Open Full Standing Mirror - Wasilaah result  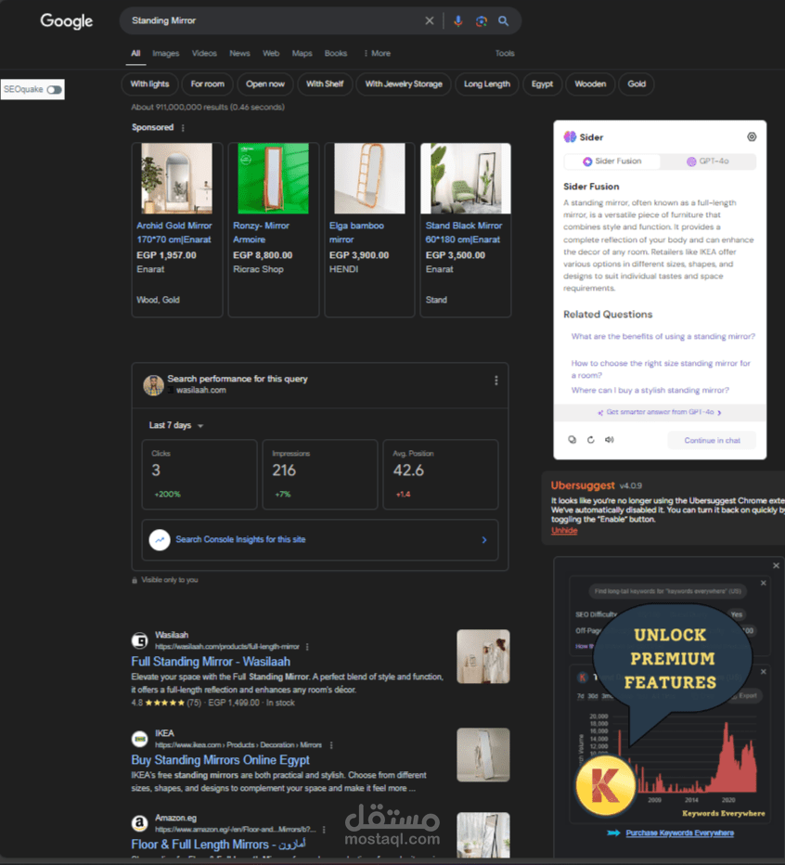pos(211,662)
